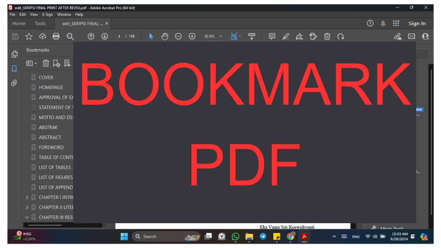Image resolution: width=441 pixels, height=248 pixels.
Task: Select the LIST OF TABLES bookmark
Action: point(55,168)
